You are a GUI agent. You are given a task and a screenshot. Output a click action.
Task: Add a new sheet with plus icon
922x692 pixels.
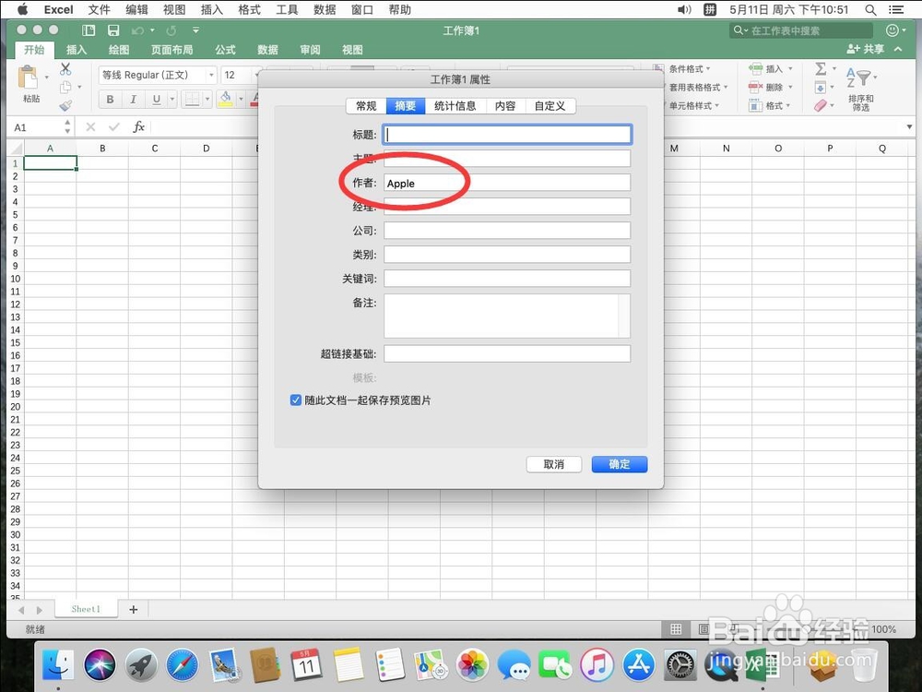pos(134,610)
